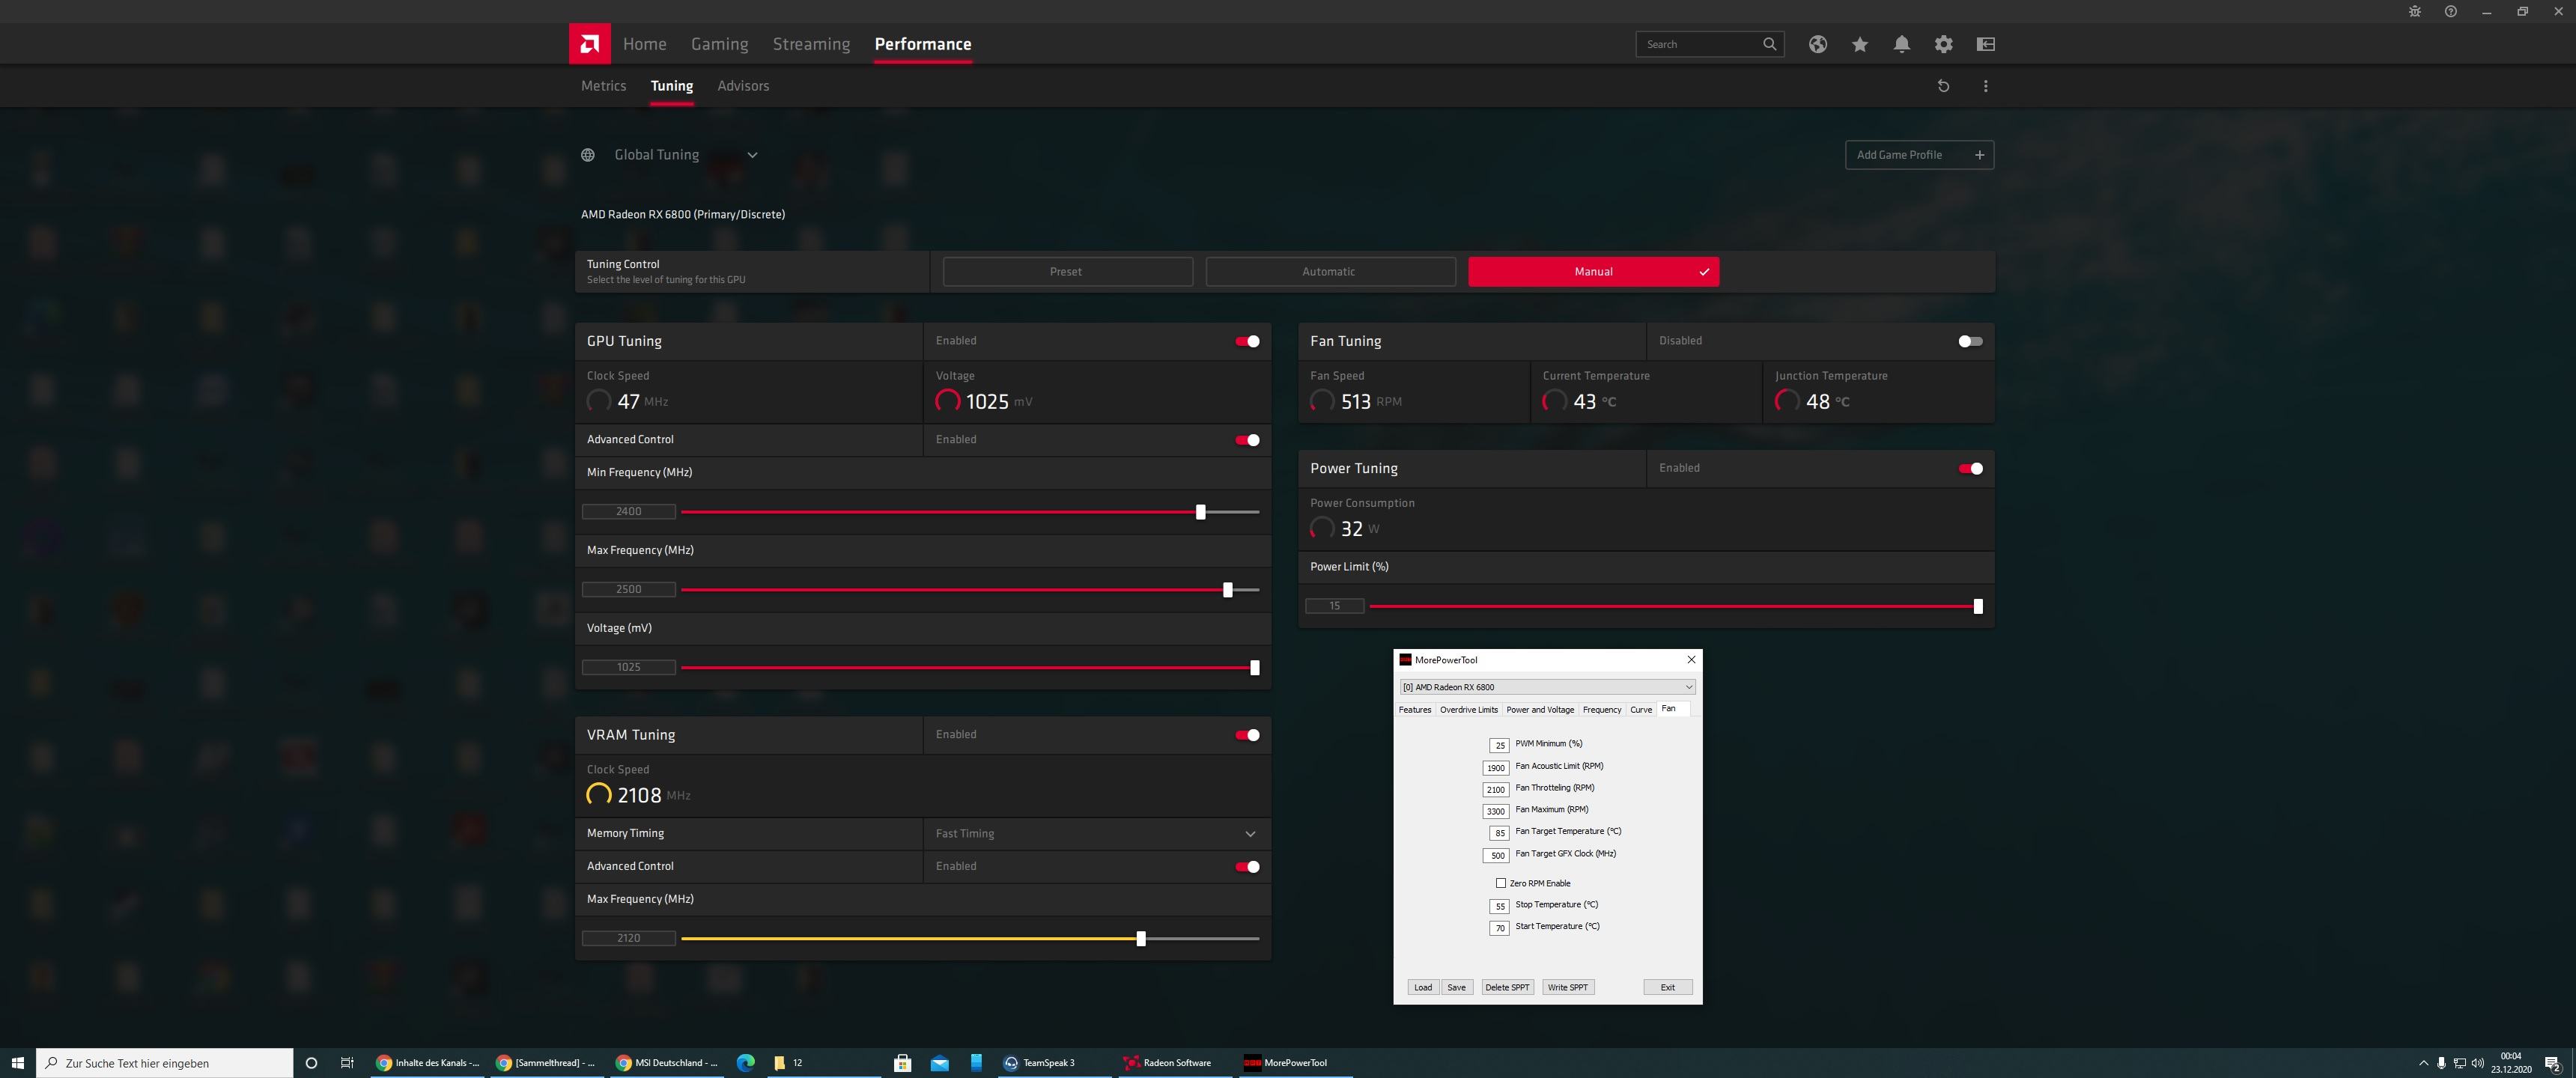
Task: Open notifications bell icon
Action: 1902,44
